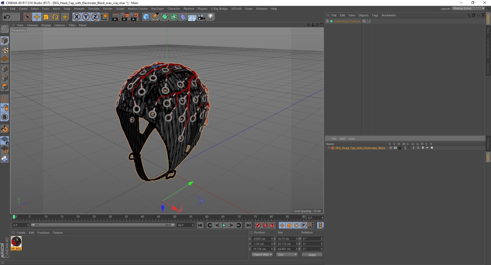Select the VR_EEG material thumbnail

click(16, 243)
